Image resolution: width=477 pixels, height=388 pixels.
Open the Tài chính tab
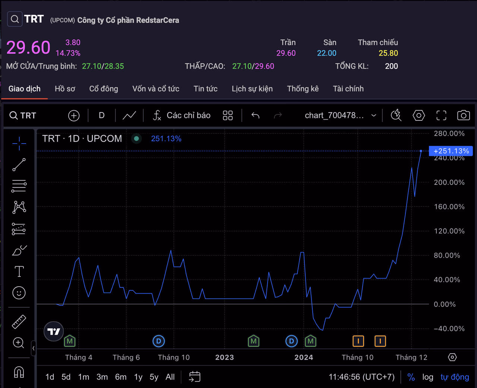click(x=348, y=89)
